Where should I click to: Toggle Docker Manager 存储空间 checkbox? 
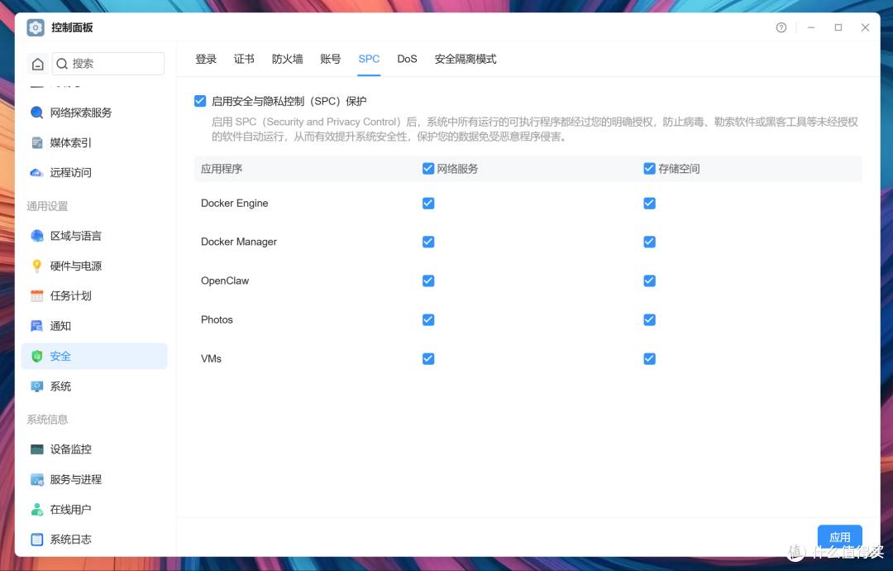[649, 242]
